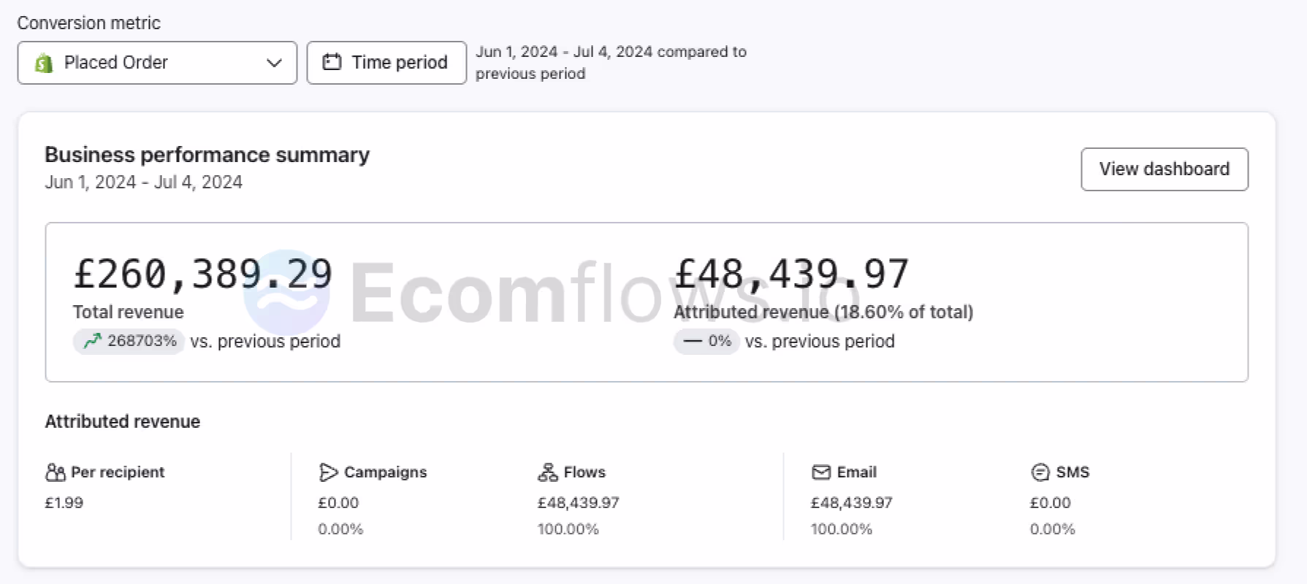
Task: Click the calendar icon in Time period
Action: pos(332,62)
